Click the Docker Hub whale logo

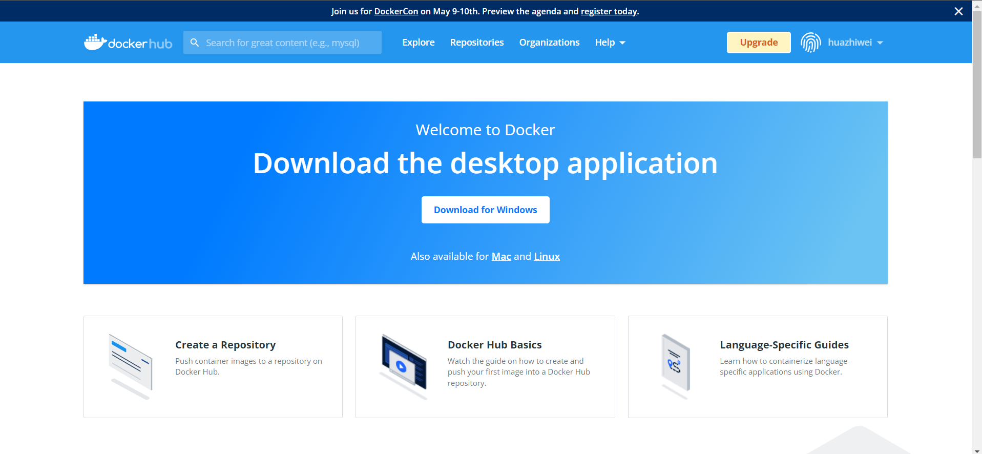pyautogui.click(x=128, y=43)
